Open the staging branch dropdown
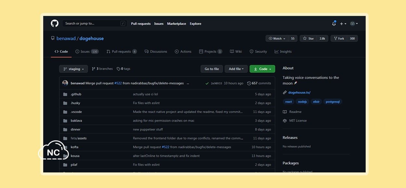The height and width of the screenshot is (188, 406). point(73,69)
